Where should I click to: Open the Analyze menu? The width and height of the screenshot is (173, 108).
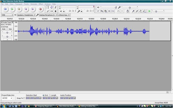[48, 4]
